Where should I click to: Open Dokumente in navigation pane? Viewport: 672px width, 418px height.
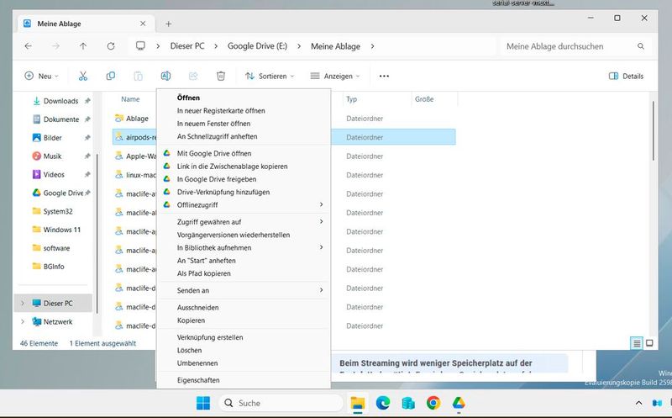click(x=60, y=119)
